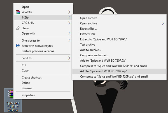The width and height of the screenshot is (168, 113).
Task: Open the Send to entry
Action: [x=43, y=58]
